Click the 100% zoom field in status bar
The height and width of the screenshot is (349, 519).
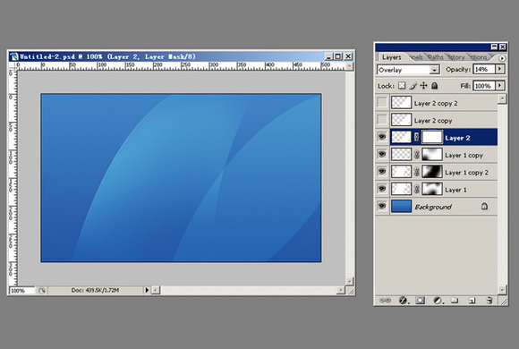pos(21,291)
